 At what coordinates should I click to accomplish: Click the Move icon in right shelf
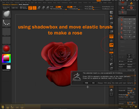(111, 64)
